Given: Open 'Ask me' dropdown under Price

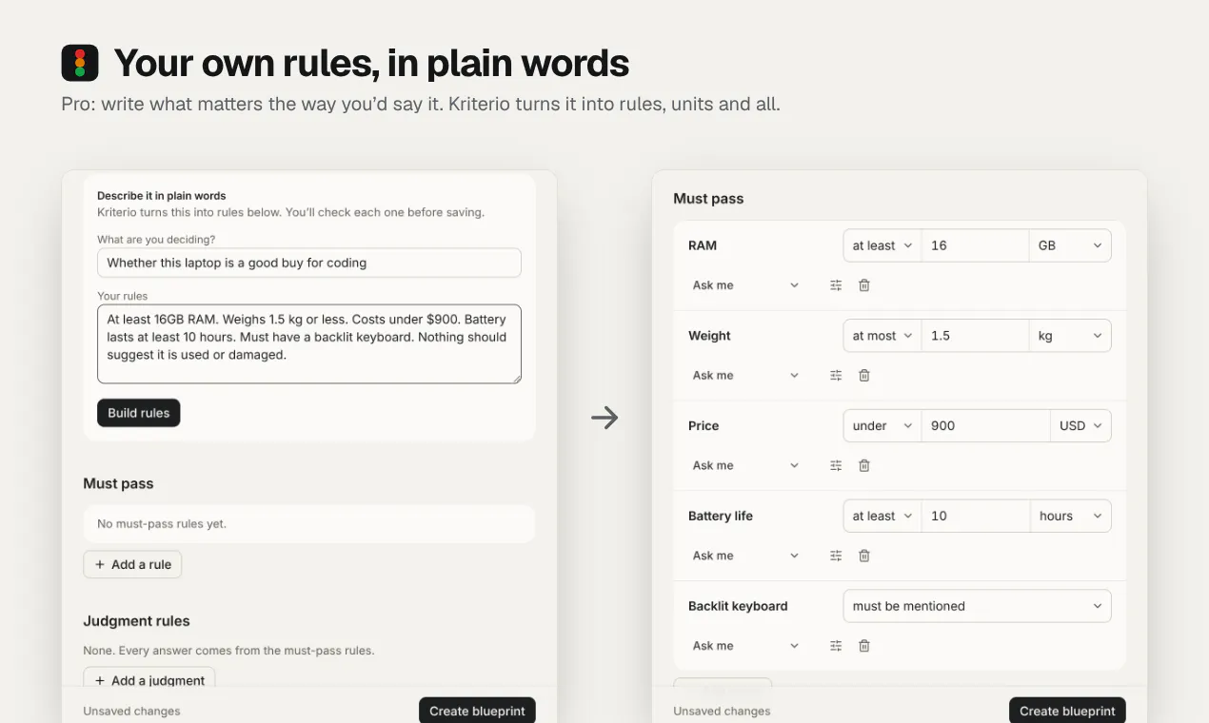Looking at the screenshot, I should point(745,466).
